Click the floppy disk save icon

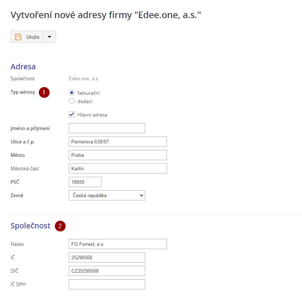click(18, 37)
